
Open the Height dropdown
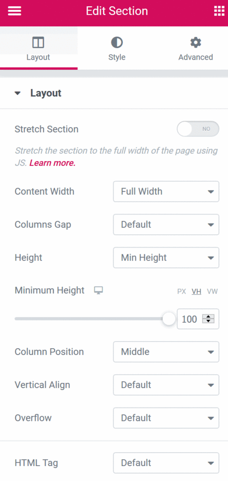point(166,258)
